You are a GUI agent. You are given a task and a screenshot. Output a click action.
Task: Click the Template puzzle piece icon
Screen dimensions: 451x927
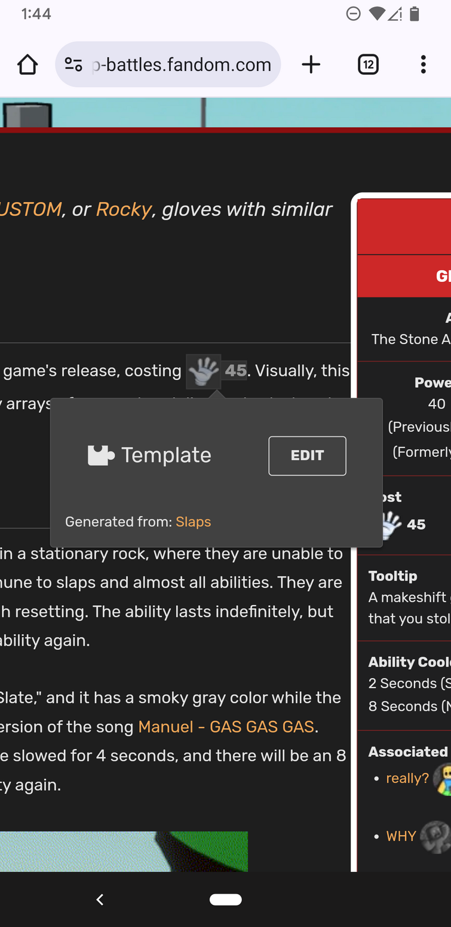click(101, 455)
